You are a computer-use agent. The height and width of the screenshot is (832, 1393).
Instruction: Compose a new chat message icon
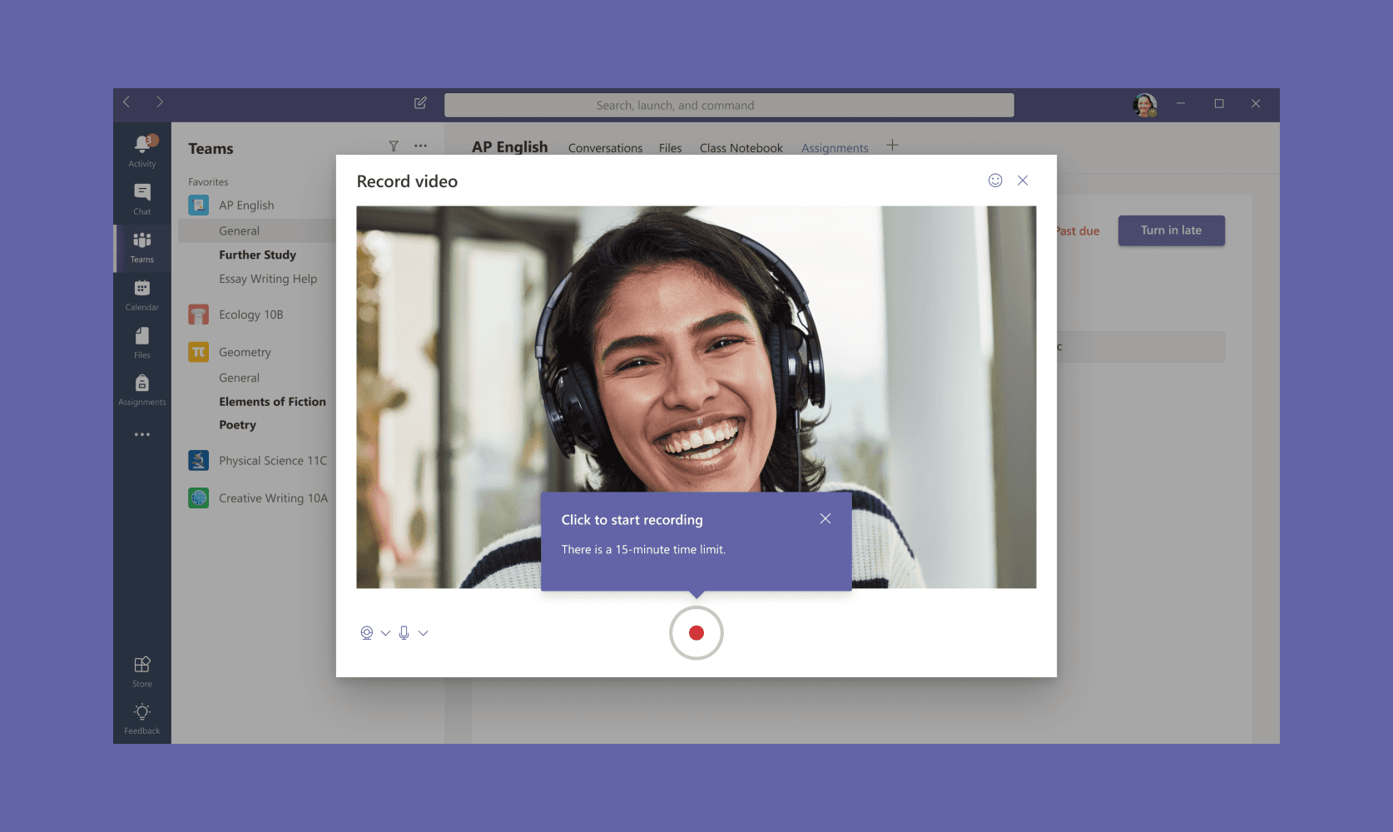click(x=420, y=103)
